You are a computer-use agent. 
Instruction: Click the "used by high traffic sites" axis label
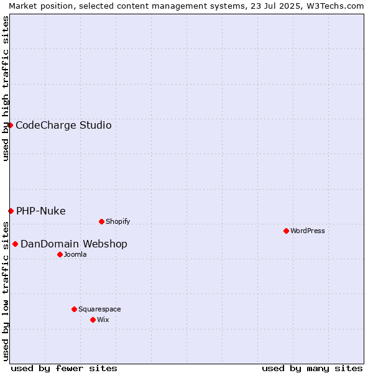[x=5, y=88]
